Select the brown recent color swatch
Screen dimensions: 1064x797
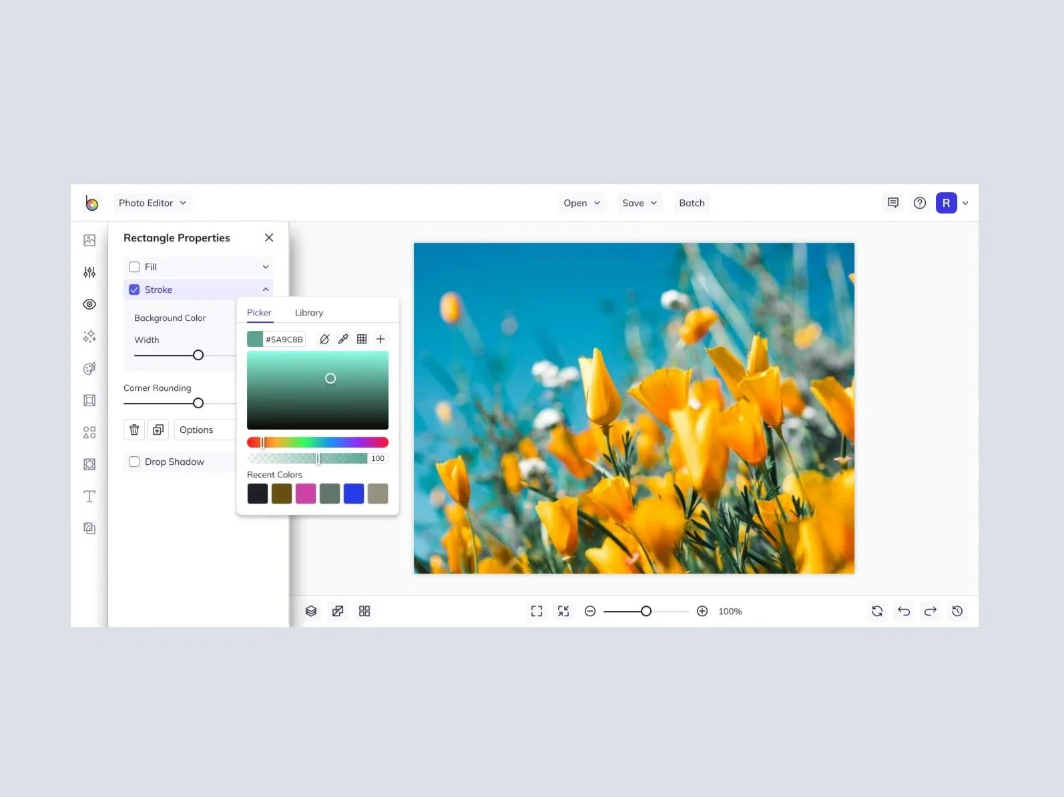282,494
